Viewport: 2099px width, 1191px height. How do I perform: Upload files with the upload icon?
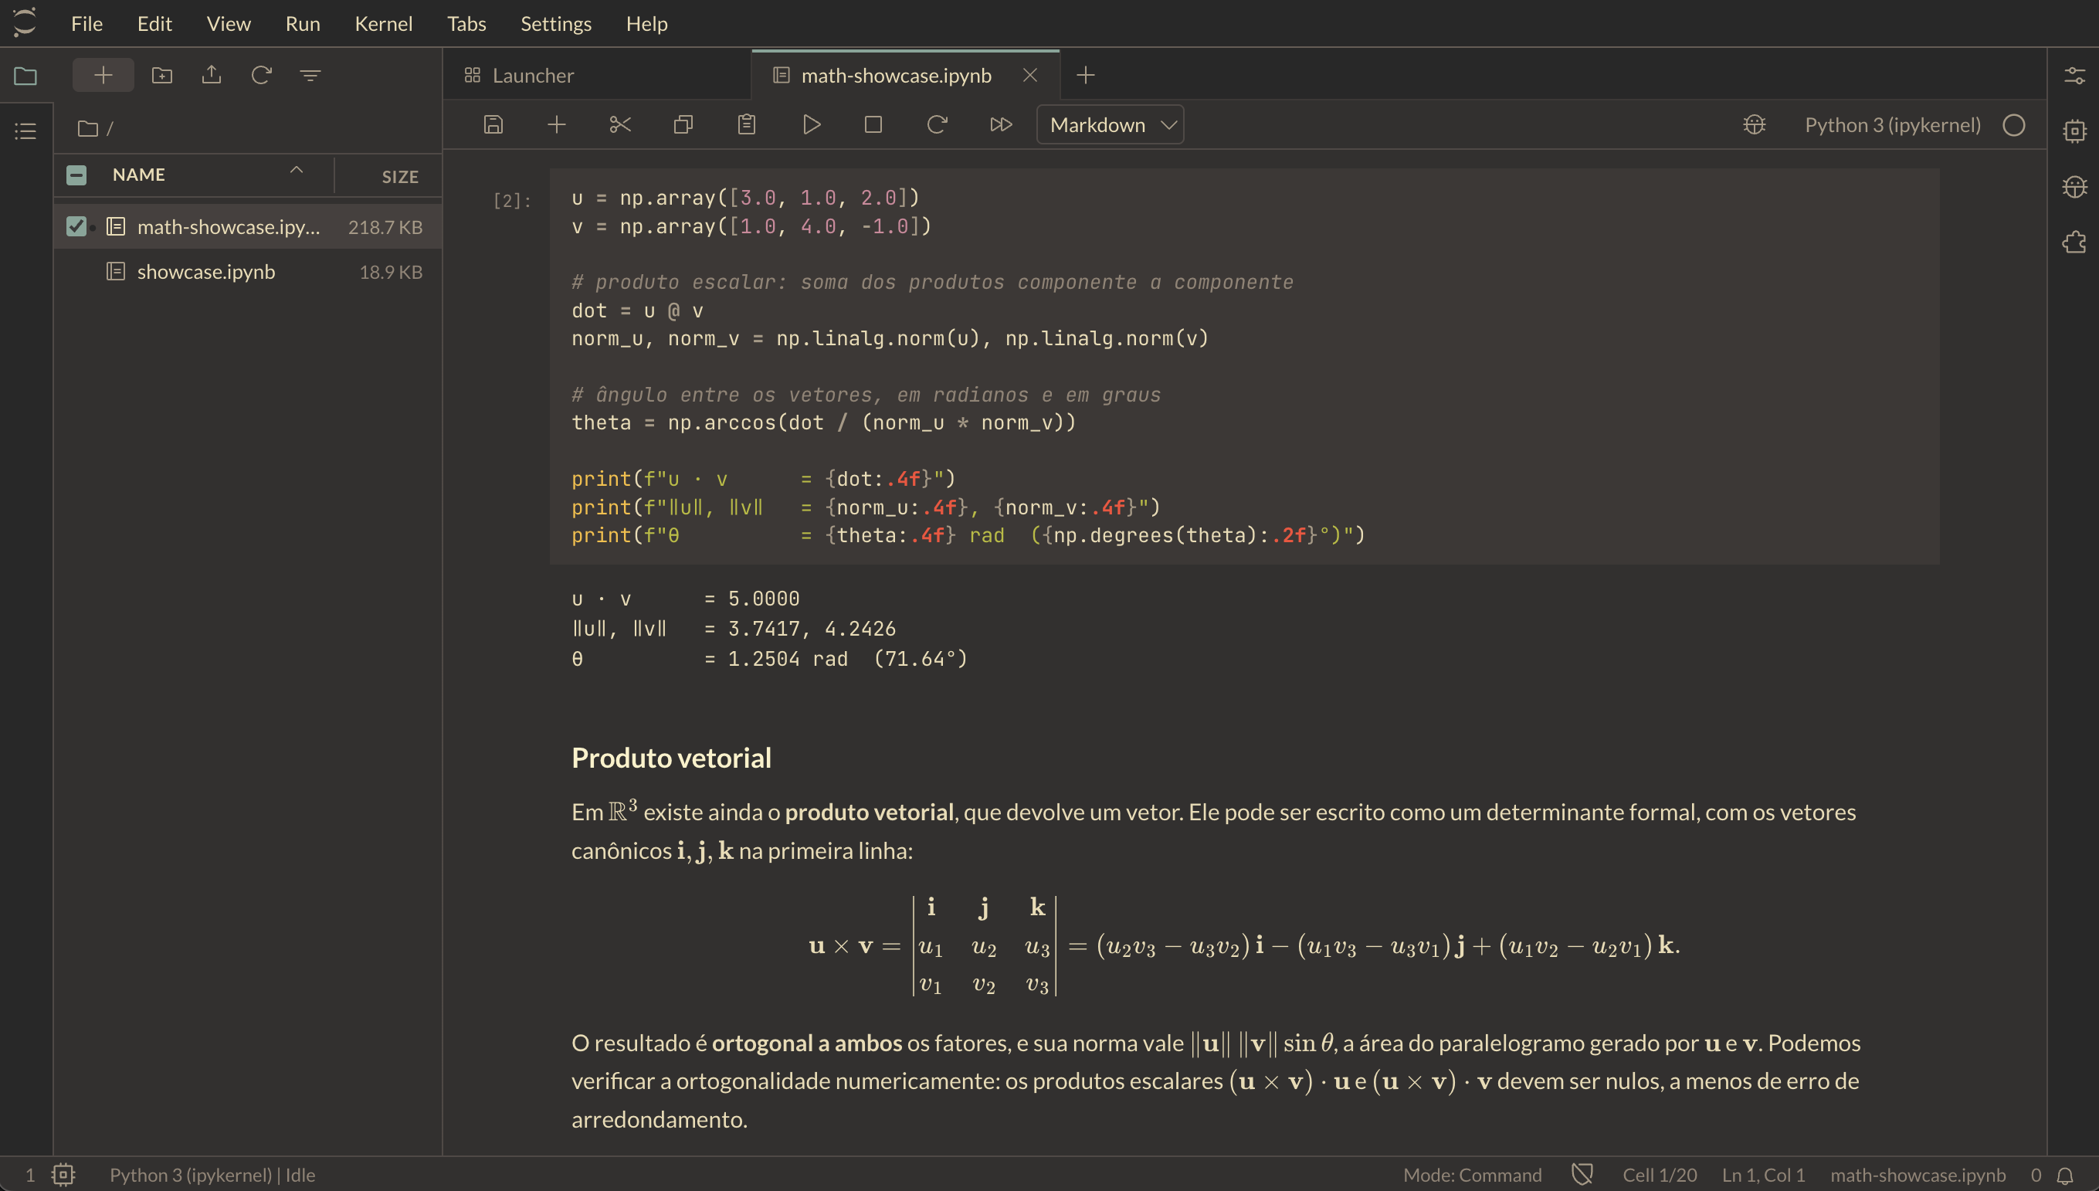point(211,75)
